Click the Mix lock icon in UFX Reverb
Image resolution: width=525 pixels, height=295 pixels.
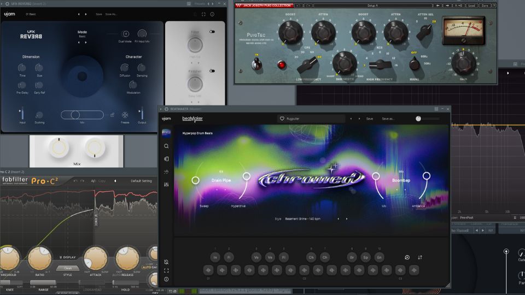coord(112,115)
